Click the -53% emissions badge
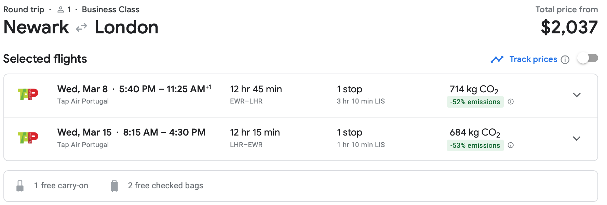607x205 pixels. click(475, 145)
